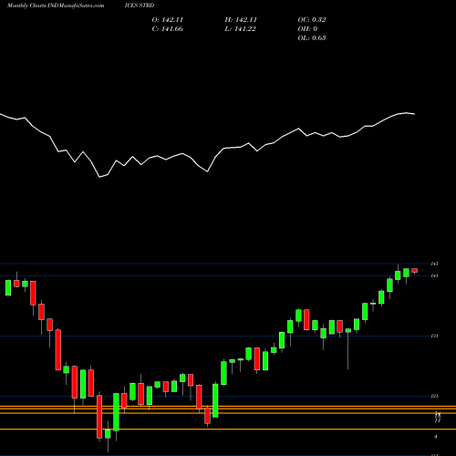Select the high value 'H: 142.11'

[241, 20]
